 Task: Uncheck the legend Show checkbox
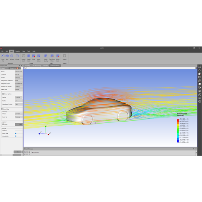(x=3, y=124)
